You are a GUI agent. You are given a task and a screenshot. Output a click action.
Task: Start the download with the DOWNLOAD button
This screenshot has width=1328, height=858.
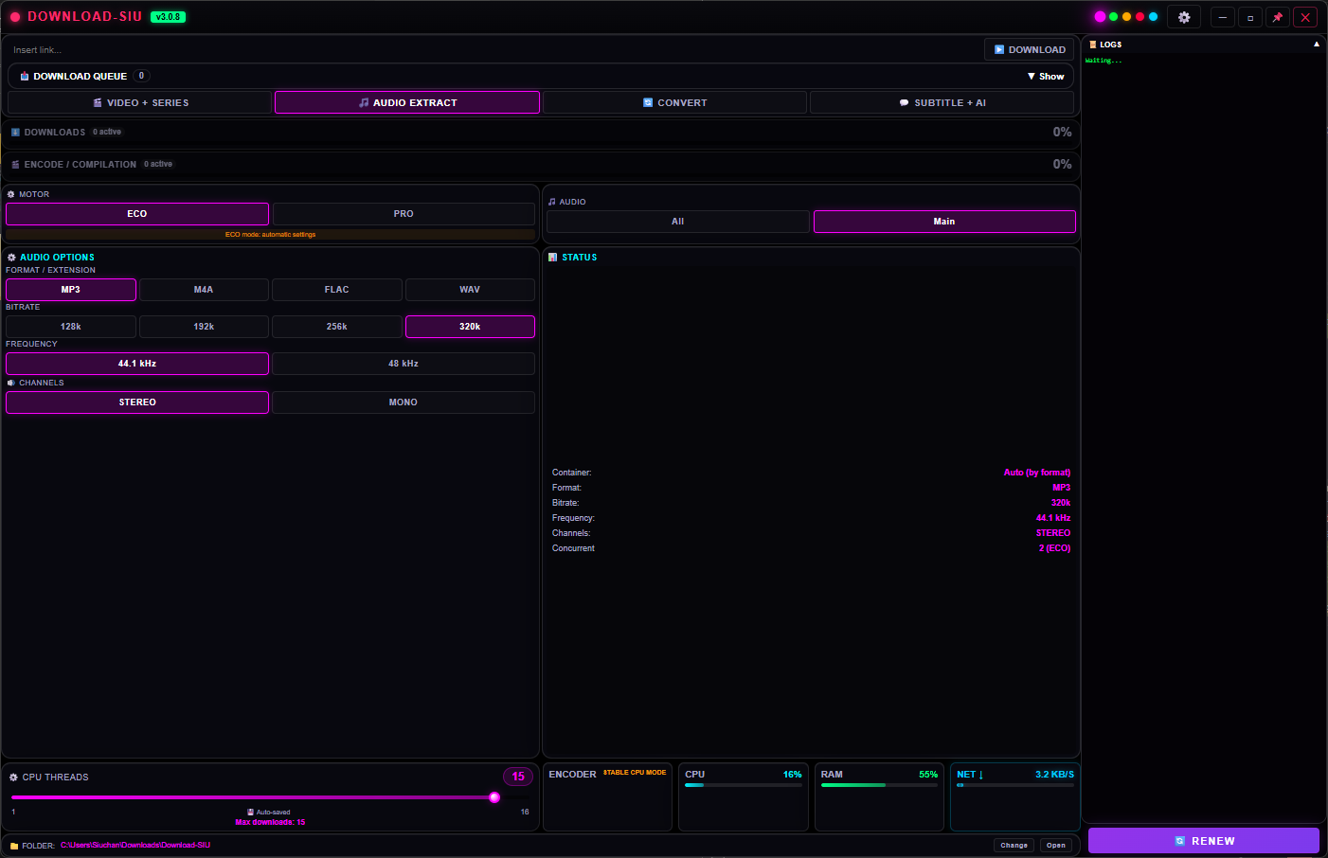[x=1029, y=50]
